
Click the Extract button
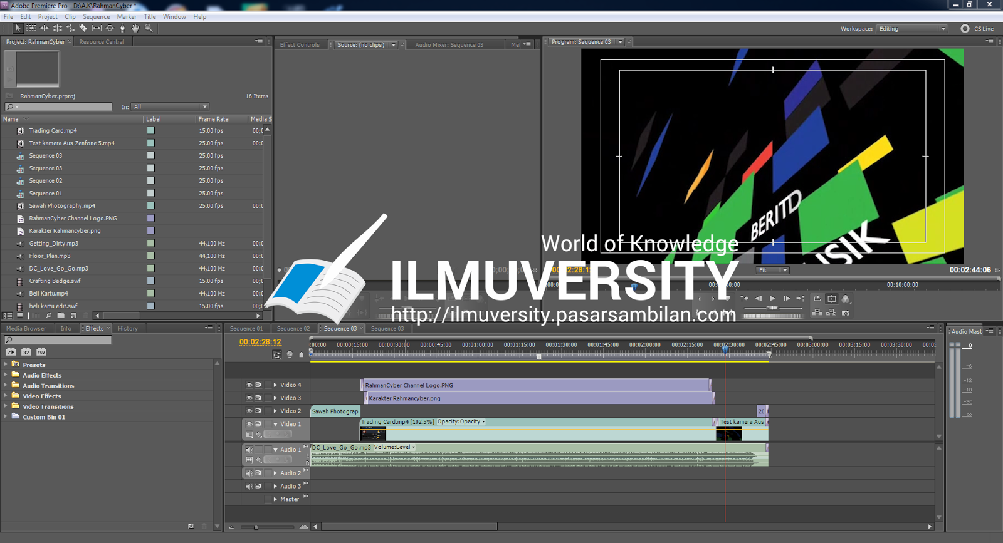831,313
